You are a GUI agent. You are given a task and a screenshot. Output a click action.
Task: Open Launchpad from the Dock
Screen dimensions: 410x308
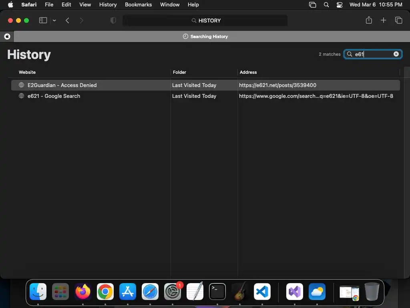coord(60,292)
